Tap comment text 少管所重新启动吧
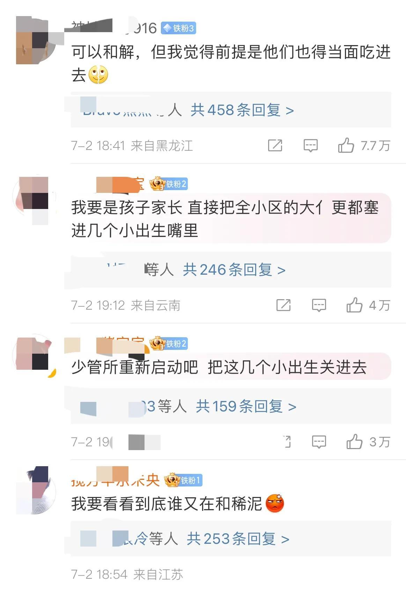This screenshot has width=406, height=592. pos(135,367)
